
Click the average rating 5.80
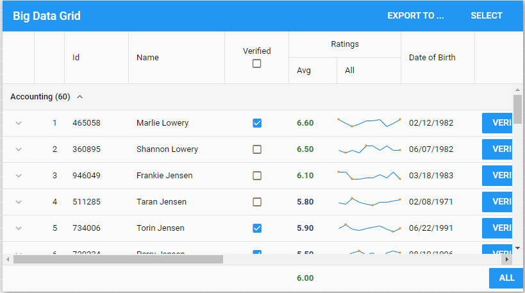click(x=305, y=202)
